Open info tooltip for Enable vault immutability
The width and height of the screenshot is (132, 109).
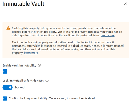40,65
